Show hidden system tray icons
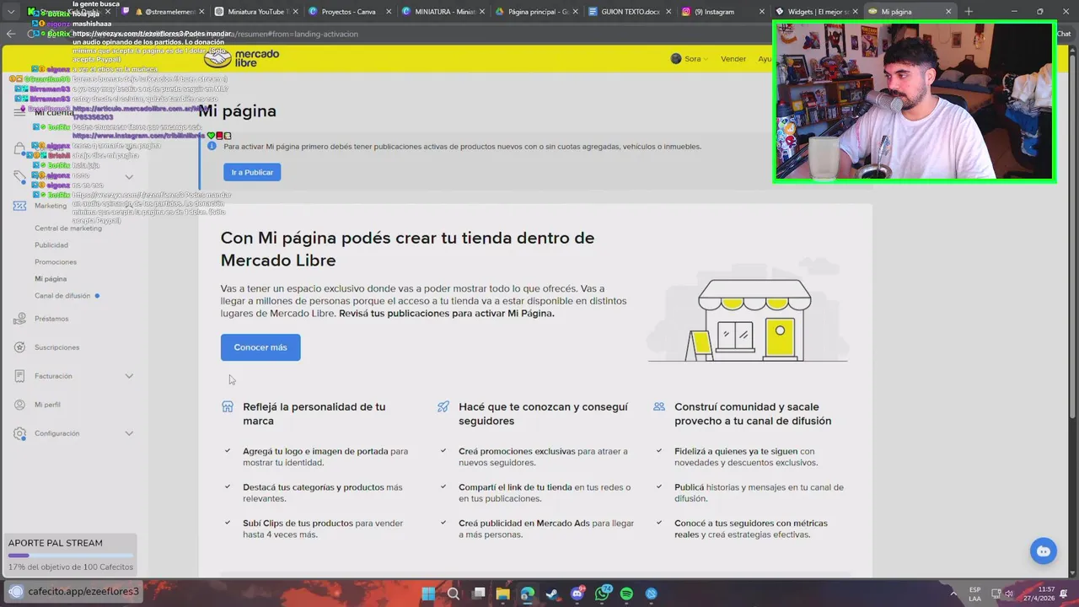The height and width of the screenshot is (607, 1079). pyautogui.click(x=953, y=594)
